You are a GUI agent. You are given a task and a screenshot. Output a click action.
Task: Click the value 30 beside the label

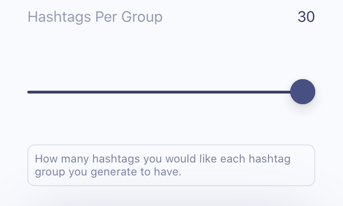[x=306, y=18]
